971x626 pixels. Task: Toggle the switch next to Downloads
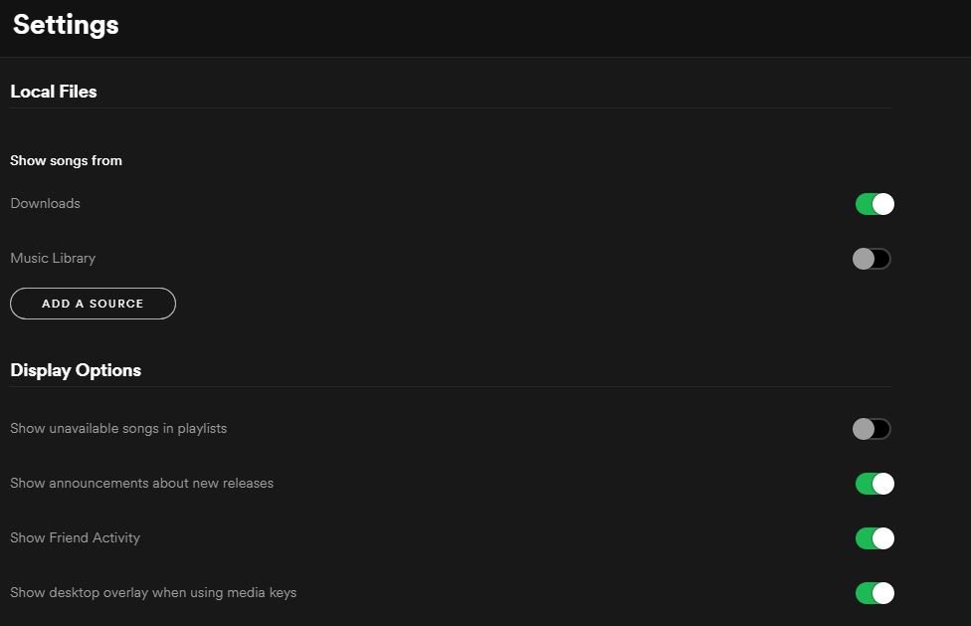[874, 203]
